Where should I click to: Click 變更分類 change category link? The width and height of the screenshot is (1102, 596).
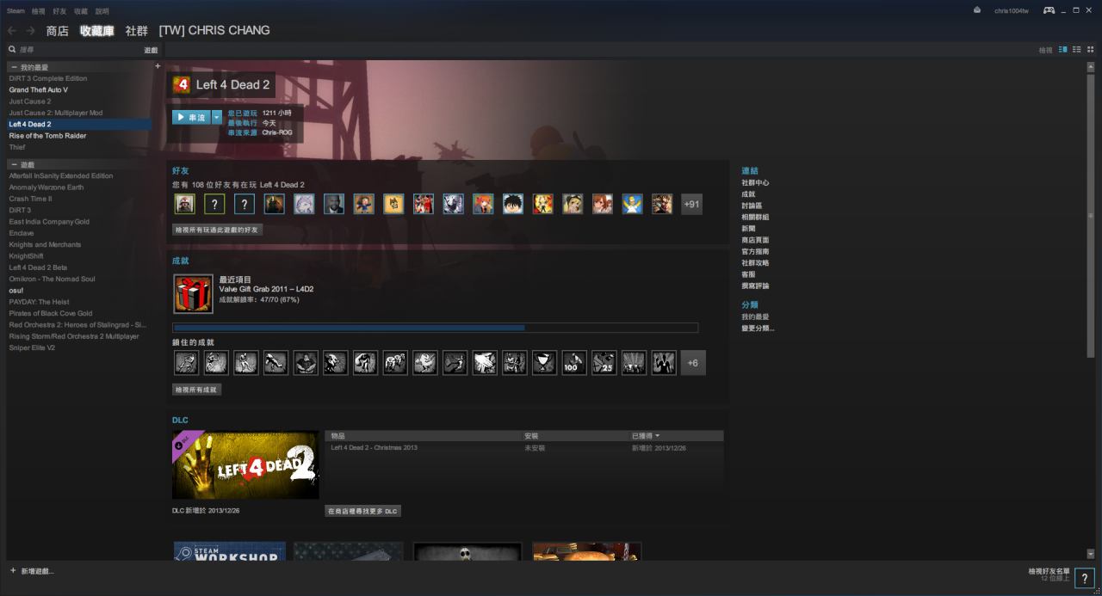point(758,329)
